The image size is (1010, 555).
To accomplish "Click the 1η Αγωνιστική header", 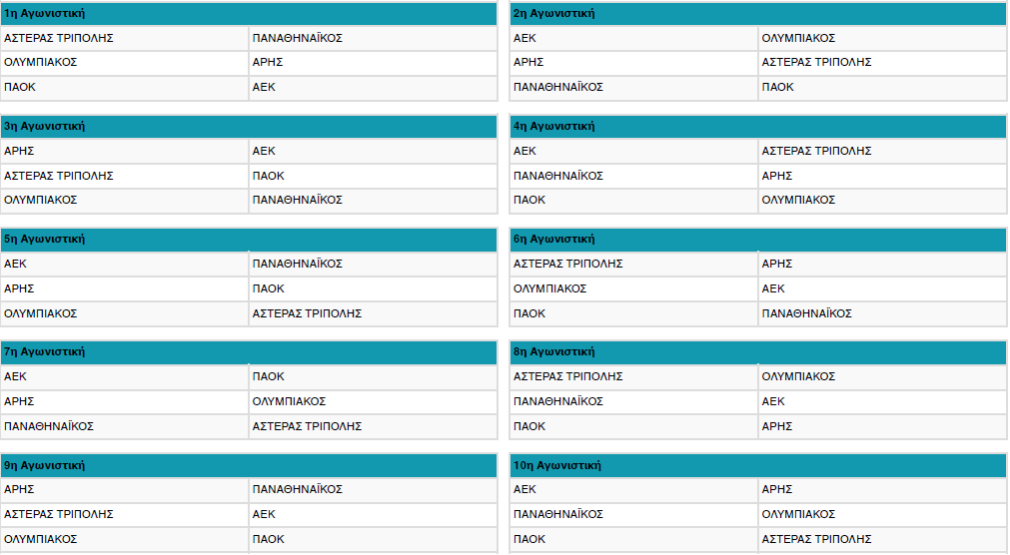I will pyautogui.click(x=249, y=14).
